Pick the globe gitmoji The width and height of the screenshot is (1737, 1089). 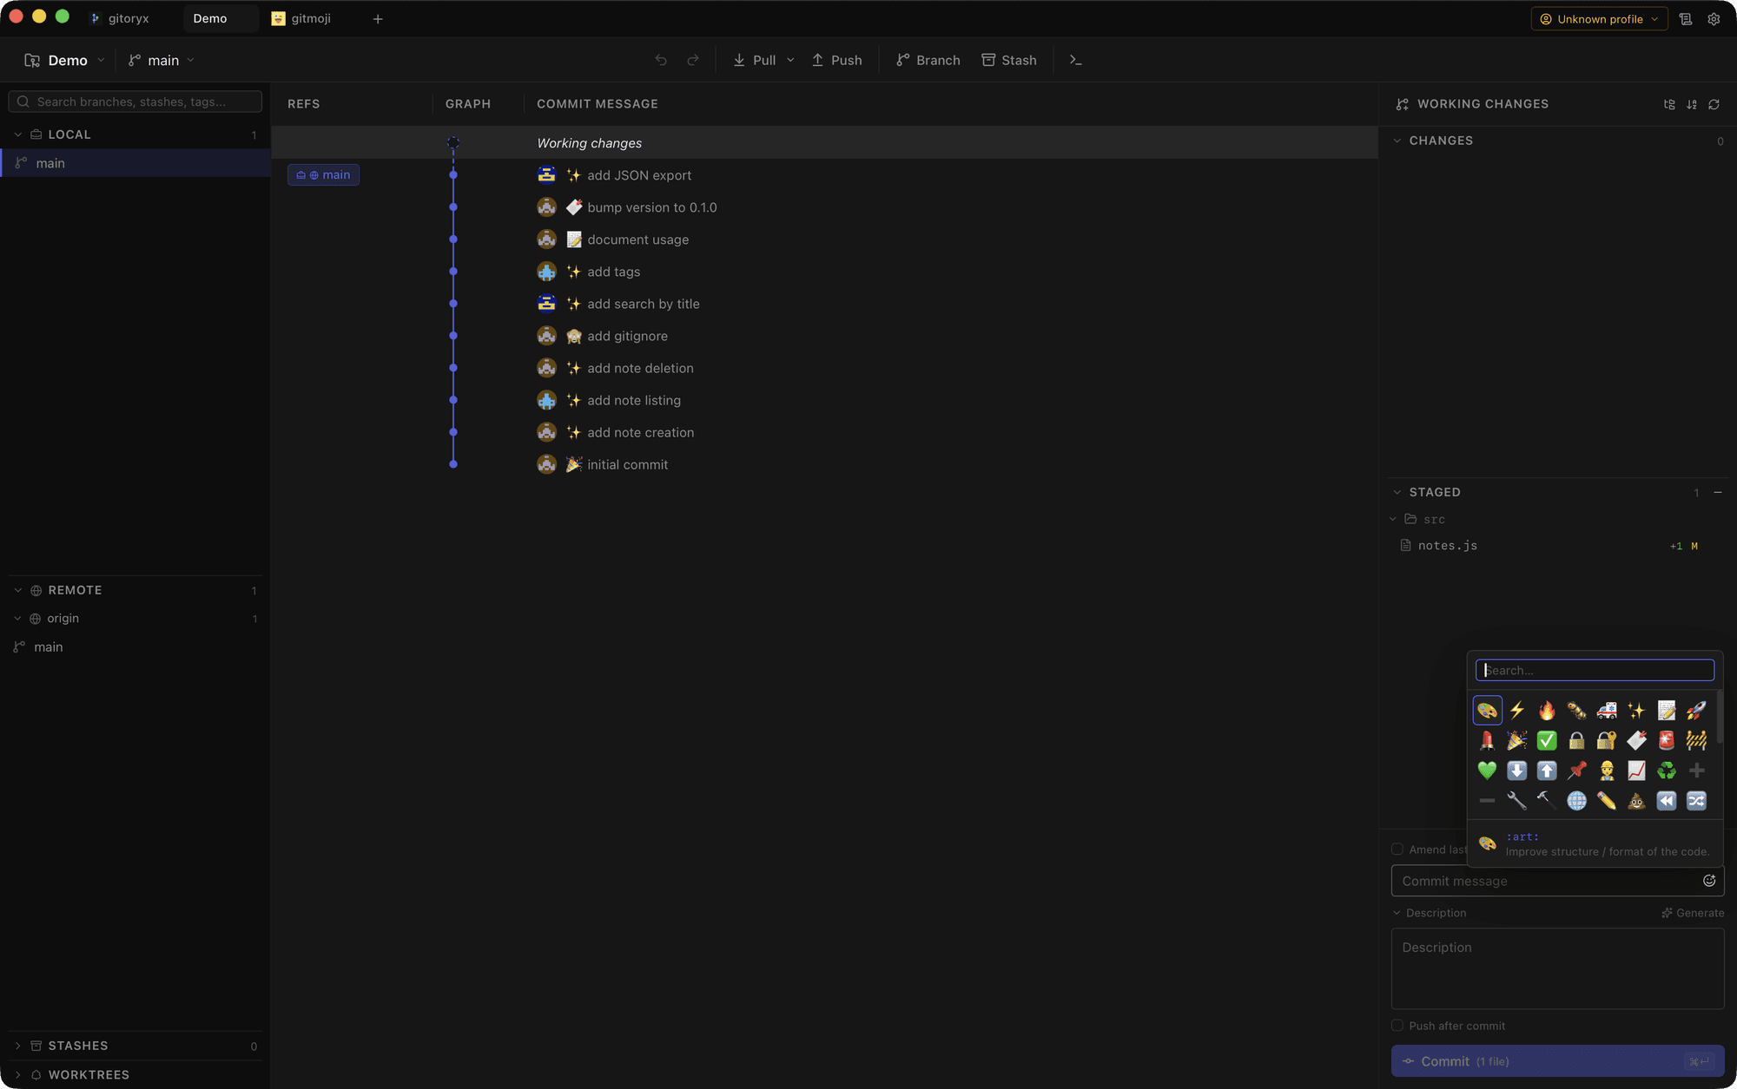click(x=1577, y=800)
